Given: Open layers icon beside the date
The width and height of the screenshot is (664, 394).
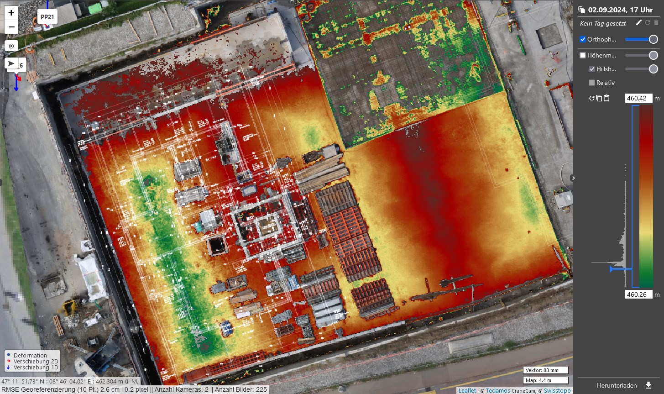Looking at the screenshot, I should 581,10.
